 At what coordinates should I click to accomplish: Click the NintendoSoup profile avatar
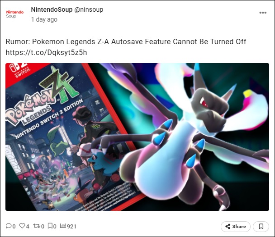coord(15,14)
